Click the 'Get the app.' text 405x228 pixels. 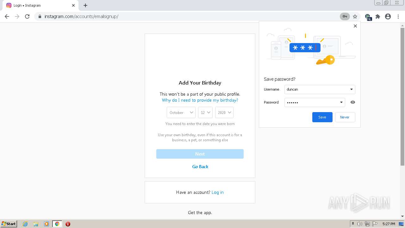200,212
